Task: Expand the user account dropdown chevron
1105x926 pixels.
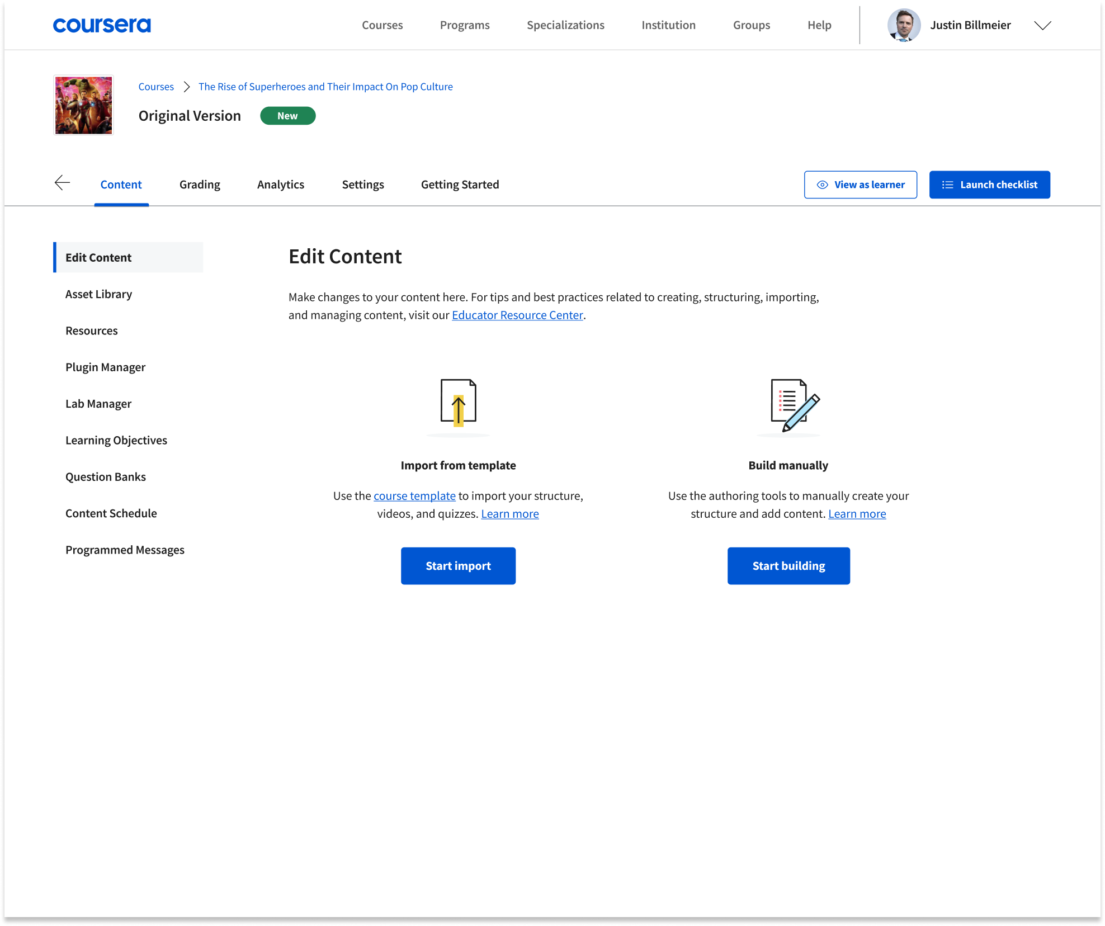Action: (1042, 26)
